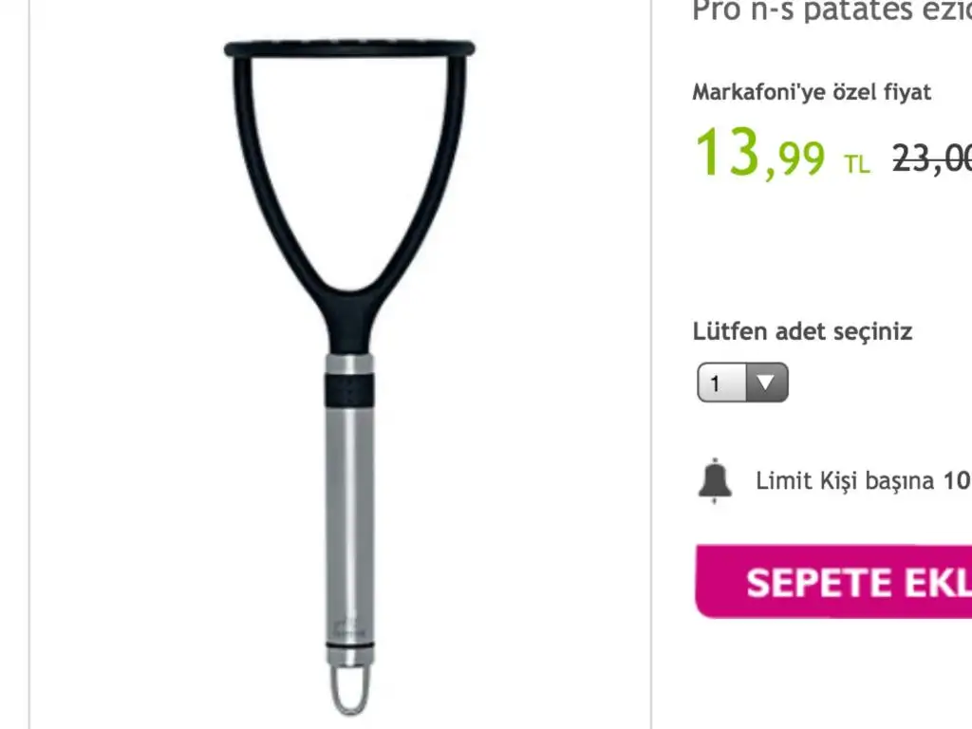Click the flat mashing plate at top
The width and height of the screenshot is (972, 729).
coord(349,48)
